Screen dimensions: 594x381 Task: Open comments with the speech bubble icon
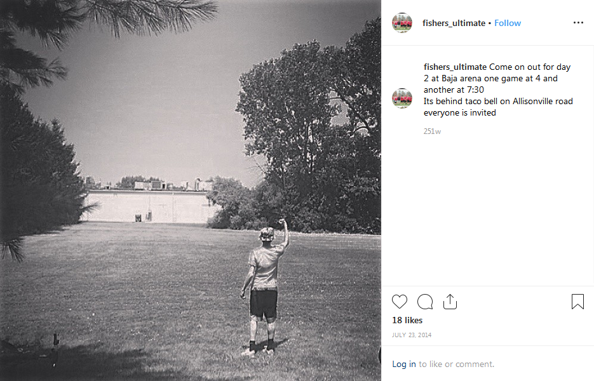pyautogui.click(x=425, y=302)
